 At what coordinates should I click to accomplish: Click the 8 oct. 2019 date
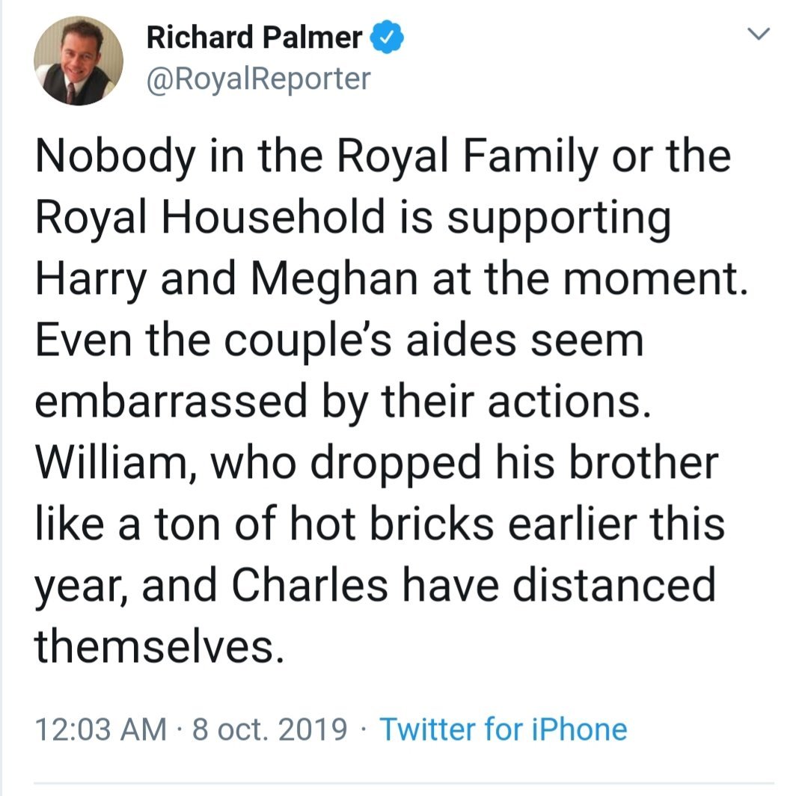(269, 728)
